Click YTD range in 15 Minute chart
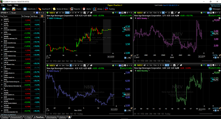Screen dimensions: 221x119 55,61
